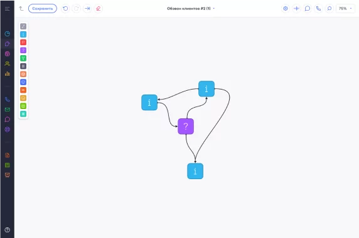Image resolution: width=359 pixels, height=238 pixels.
Task: Open the hamburger menu in the sidebar
Action: tap(7, 9)
